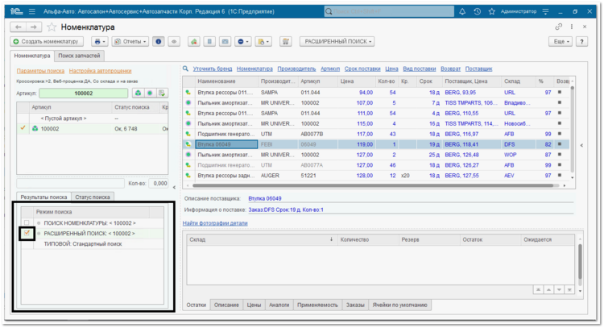Open the Применяемость bottom tab
Screen dimensions: 604x328
coord(317,305)
